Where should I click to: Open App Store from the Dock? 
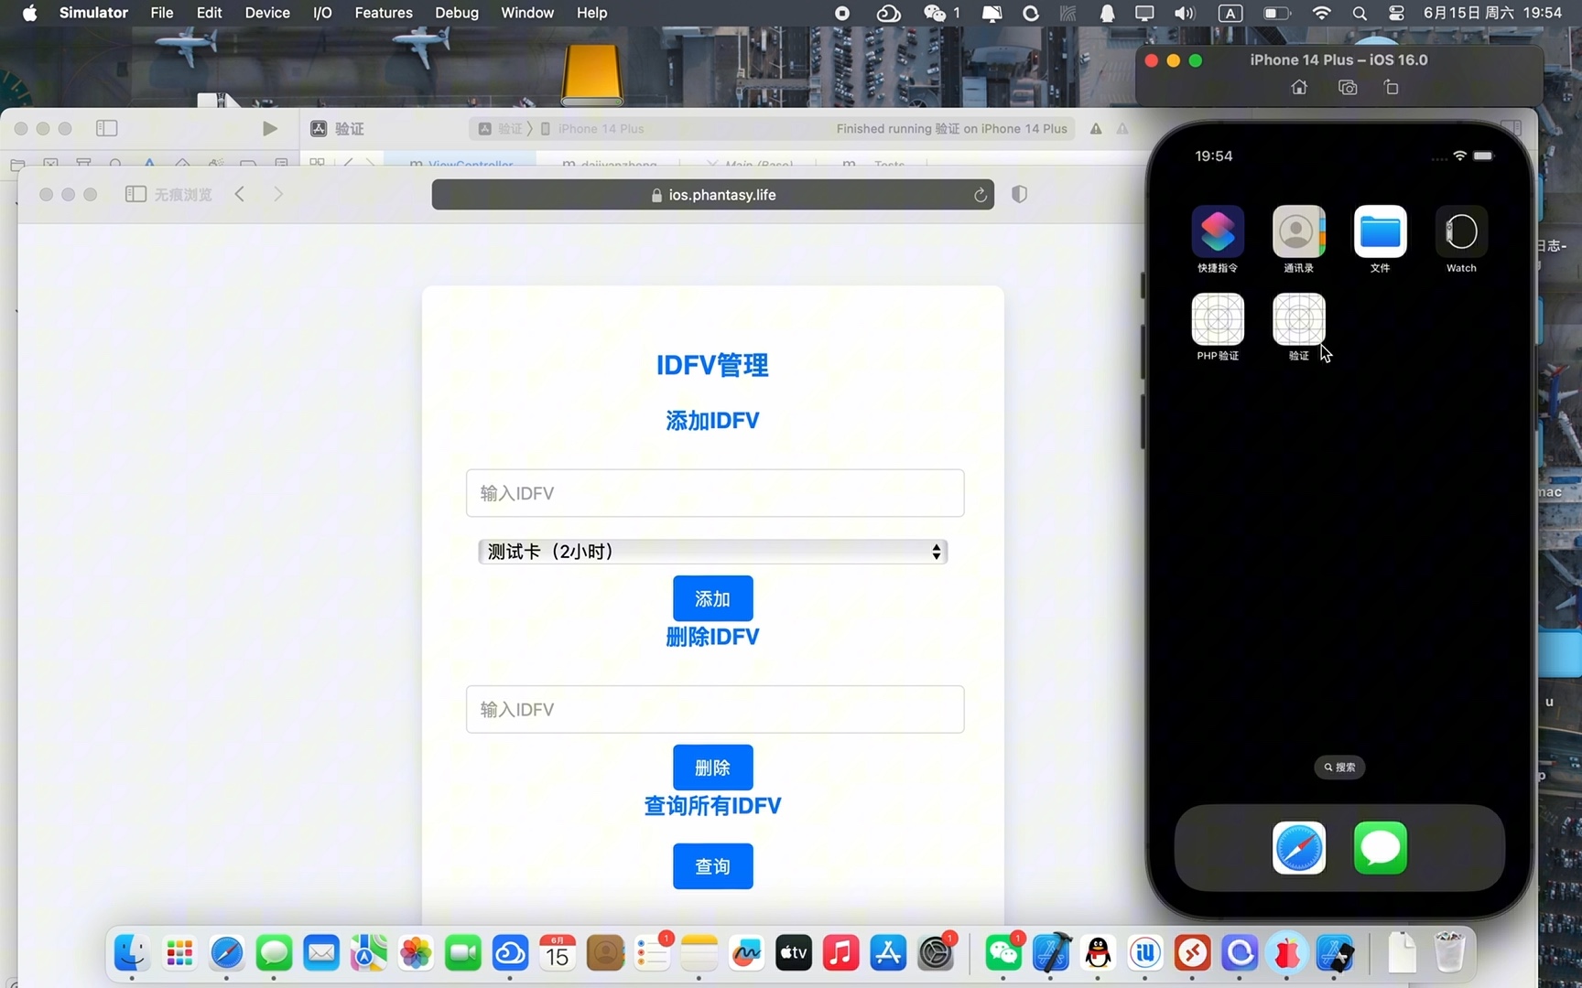pyautogui.click(x=888, y=953)
